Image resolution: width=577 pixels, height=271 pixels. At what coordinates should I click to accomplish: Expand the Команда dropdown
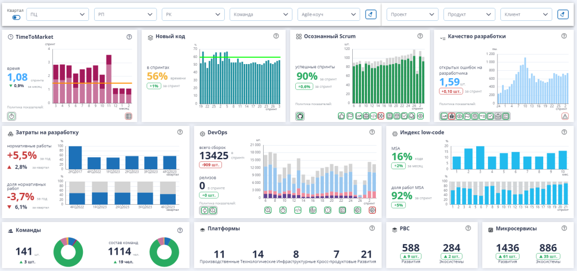pyautogui.click(x=261, y=14)
